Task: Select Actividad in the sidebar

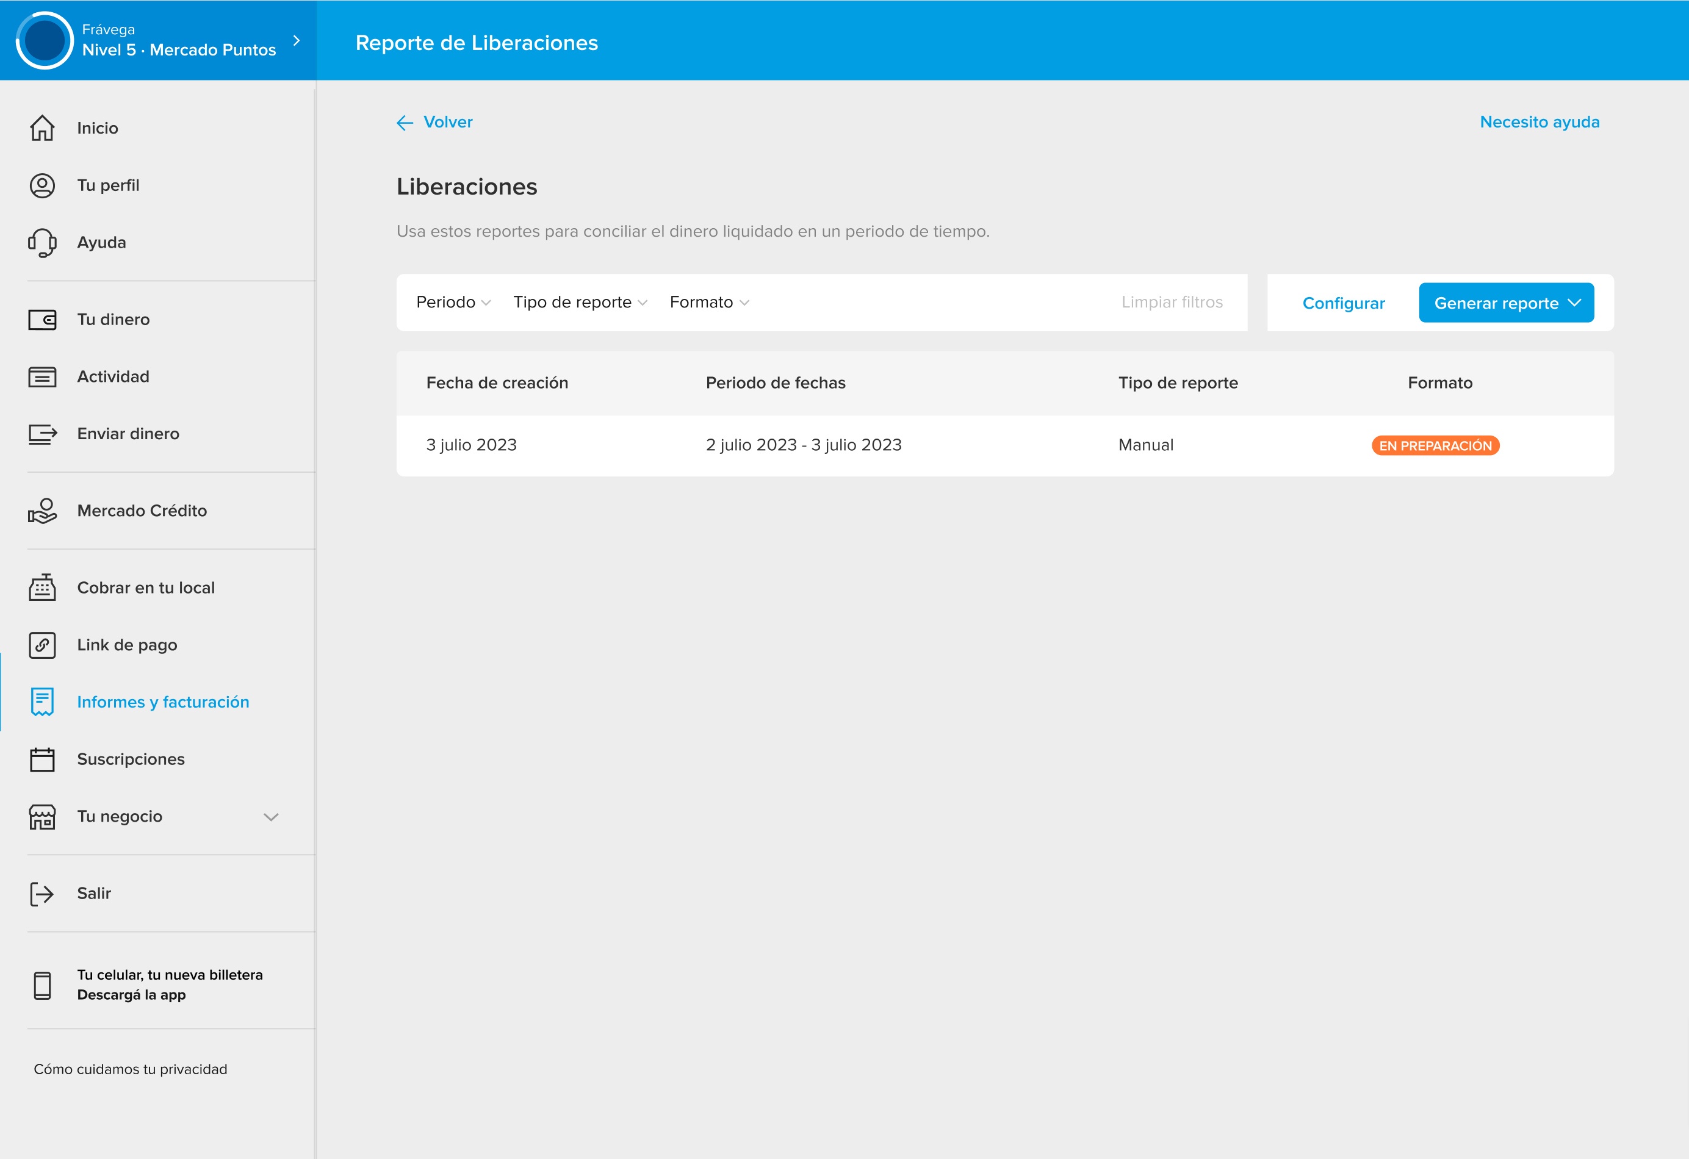Action: pyautogui.click(x=113, y=376)
